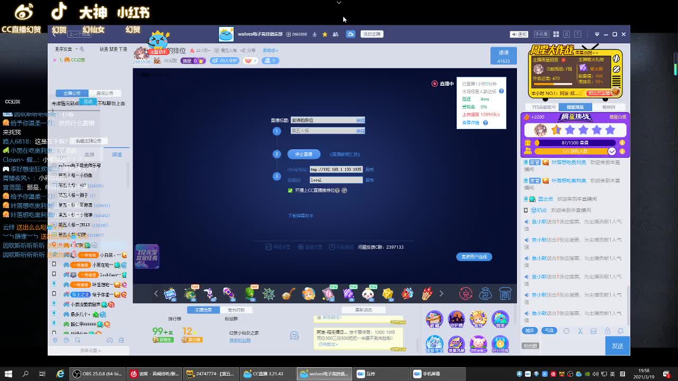Screen dimensions: 678x381
Task: Open the four-square grid icon in title bar
Action: [x=556, y=34]
